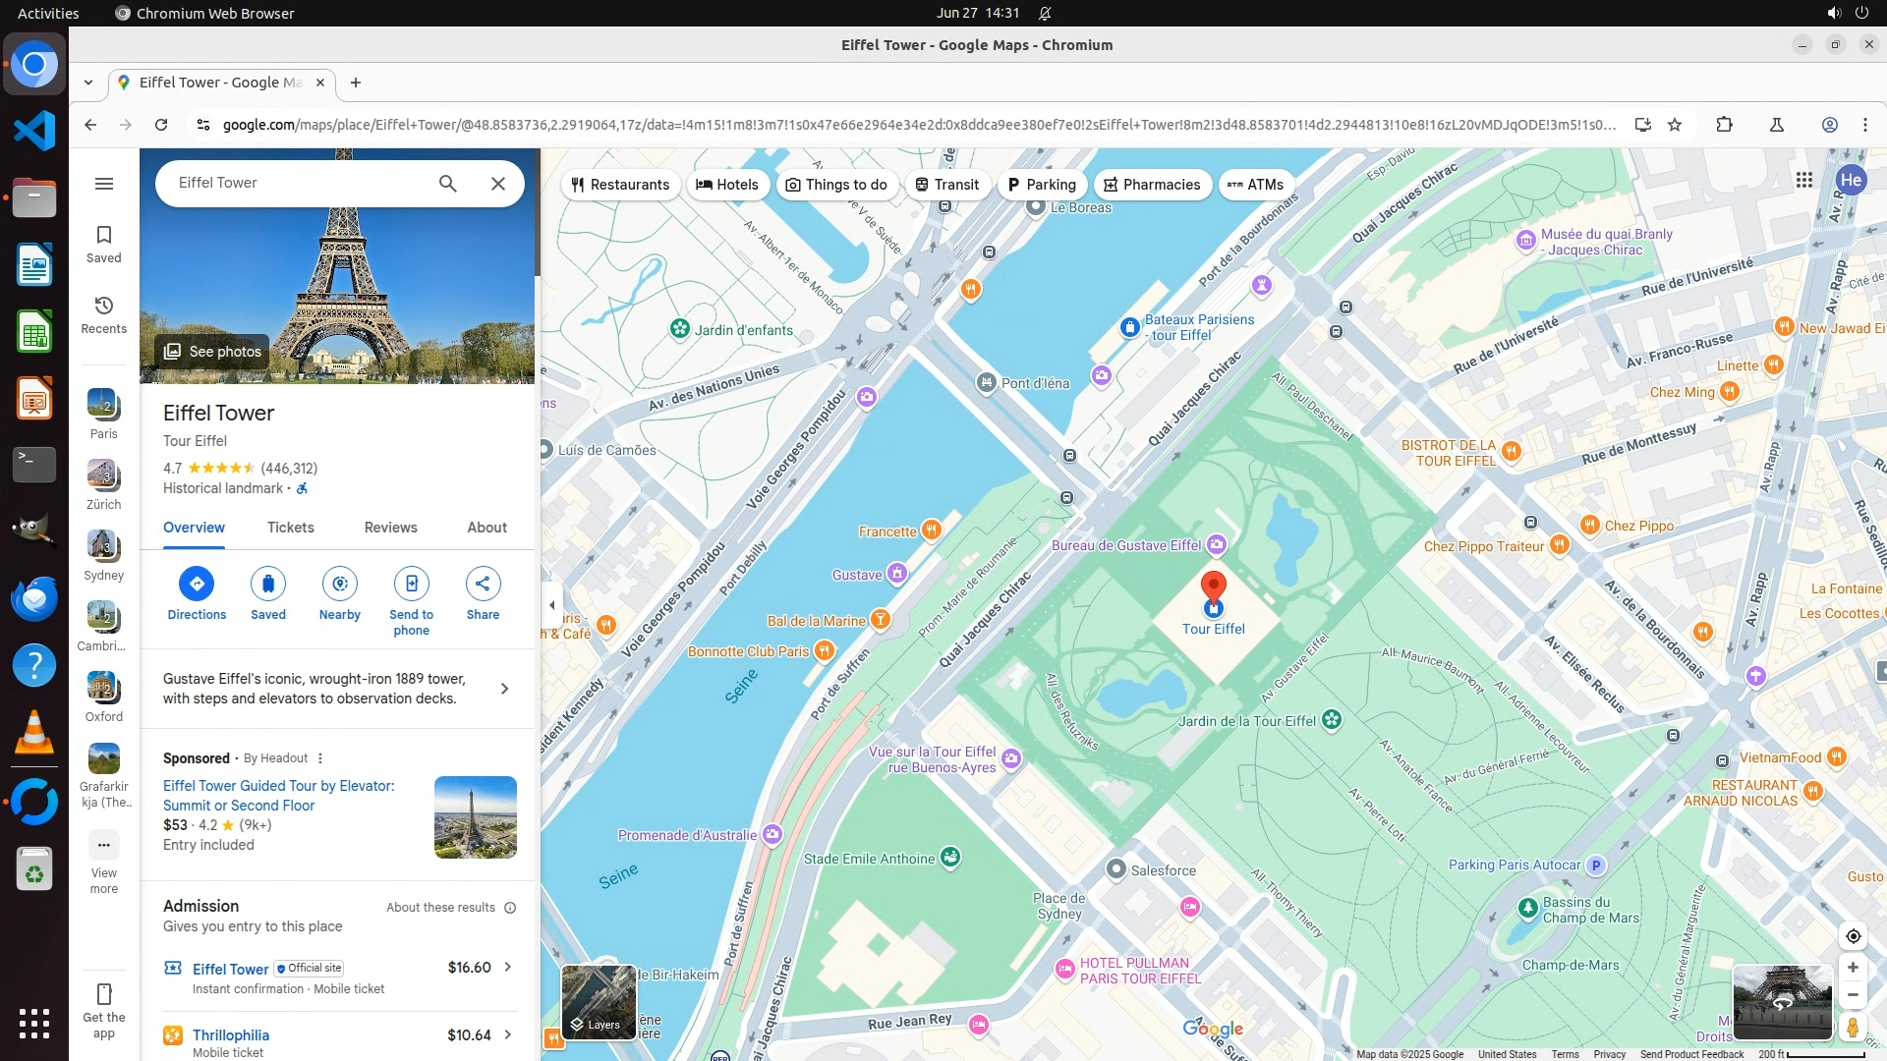The width and height of the screenshot is (1887, 1061).
Task: Click Send to phone icon
Action: click(411, 584)
